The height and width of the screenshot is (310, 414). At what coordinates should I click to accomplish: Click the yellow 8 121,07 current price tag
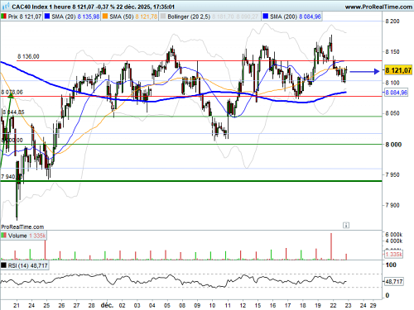pos(398,70)
